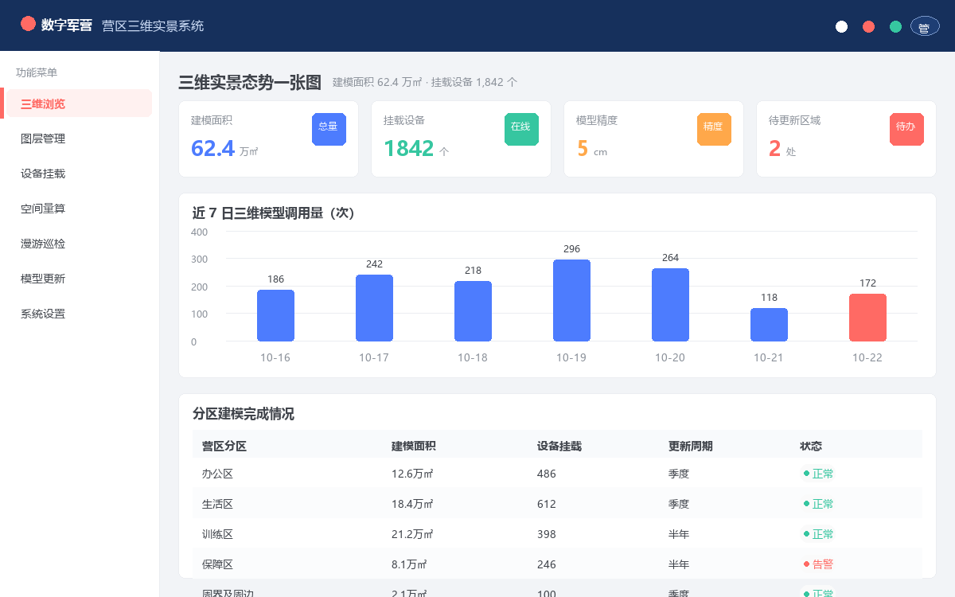Click the 10-18 bar showing 218
The image size is (955, 597).
coord(473,311)
